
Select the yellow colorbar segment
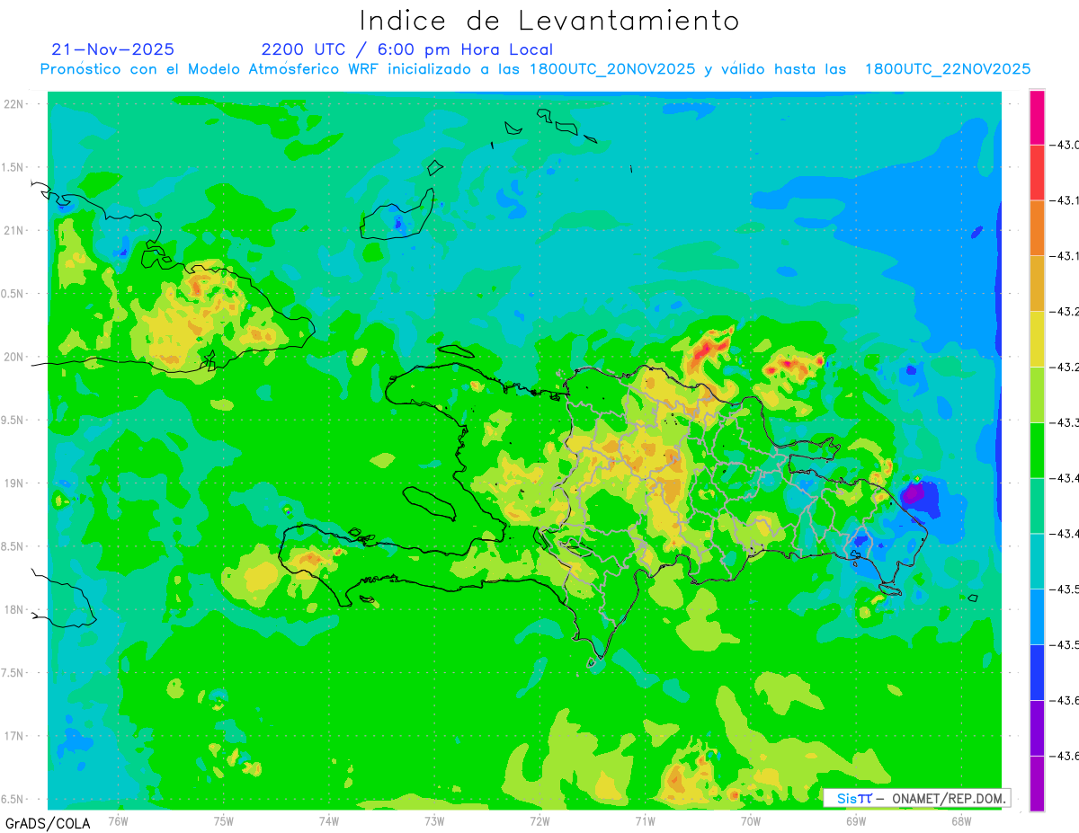click(1037, 339)
